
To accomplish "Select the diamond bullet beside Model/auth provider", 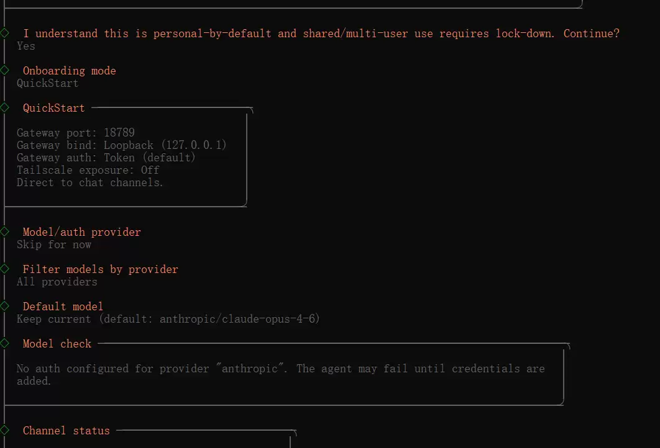I will (x=5, y=231).
